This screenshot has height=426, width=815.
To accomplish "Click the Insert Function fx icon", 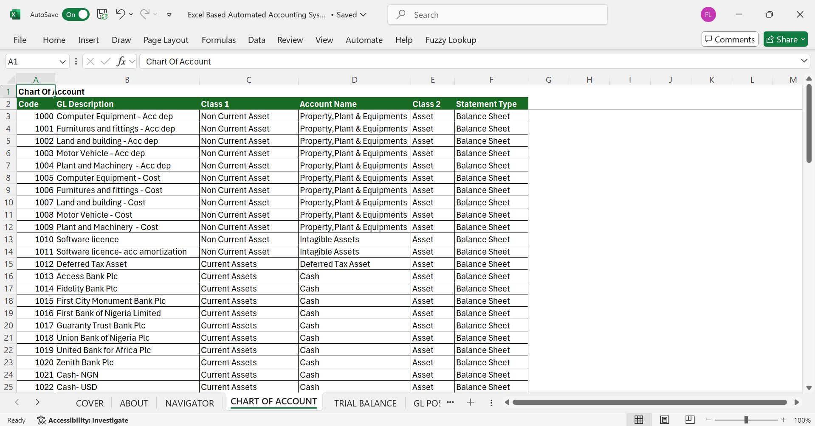I will point(121,62).
